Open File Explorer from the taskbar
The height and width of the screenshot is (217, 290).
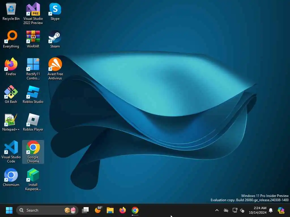pos(110,210)
